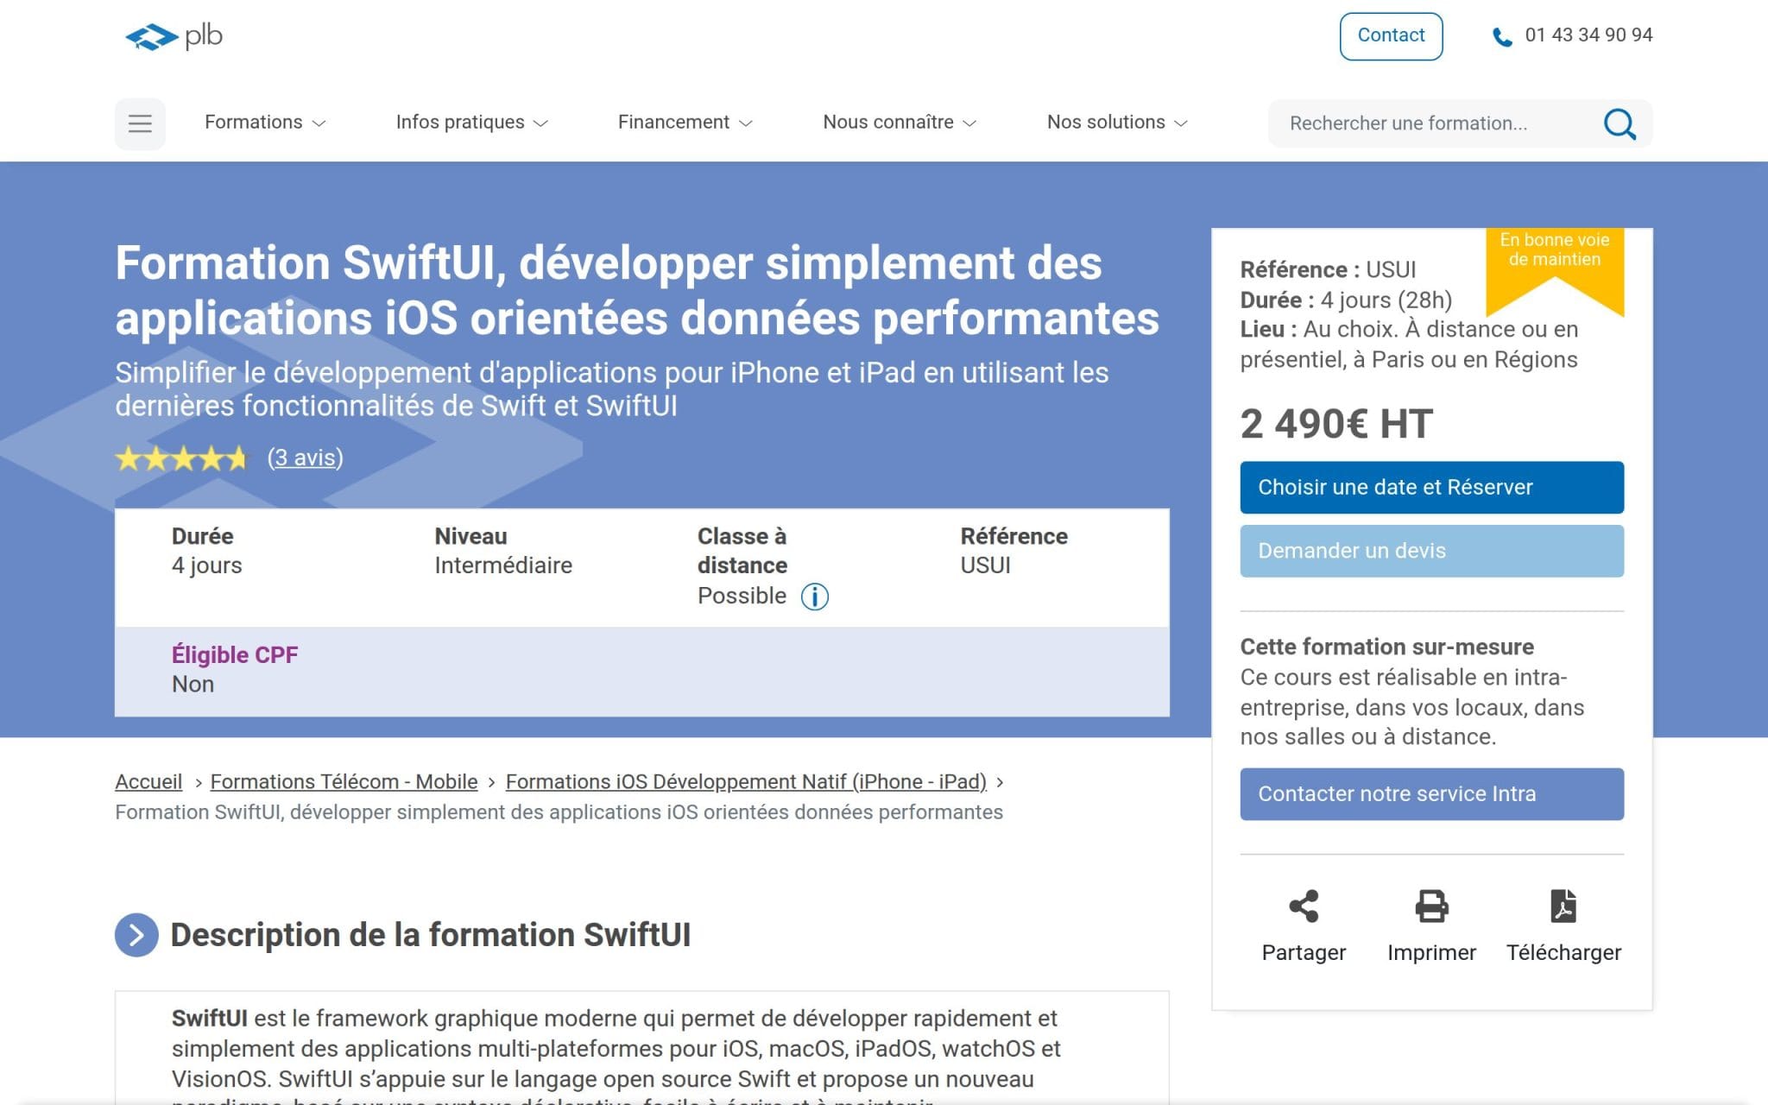
Task: Click Choisir une date et Réserver
Action: coord(1431,488)
